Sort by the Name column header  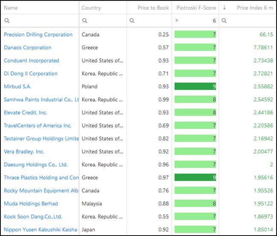[x=11, y=8]
